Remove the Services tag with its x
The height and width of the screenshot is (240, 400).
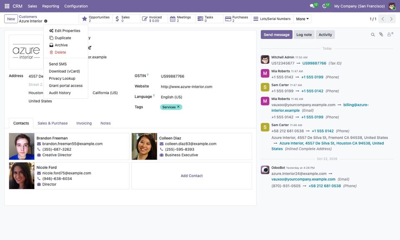coord(178,107)
